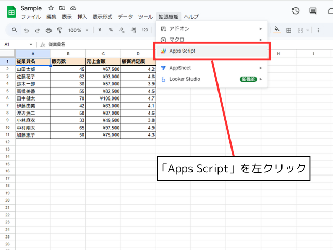Select cell ¥105,000
Screen dimensions: 333x250
(x=103, y=98)
